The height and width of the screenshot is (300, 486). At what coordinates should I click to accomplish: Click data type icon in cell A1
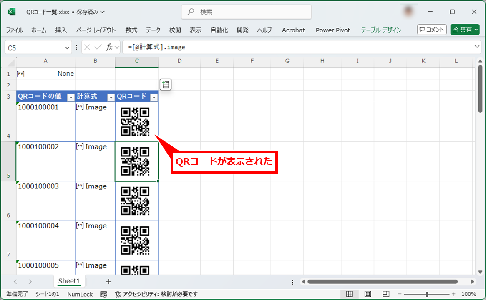point(20,74)
